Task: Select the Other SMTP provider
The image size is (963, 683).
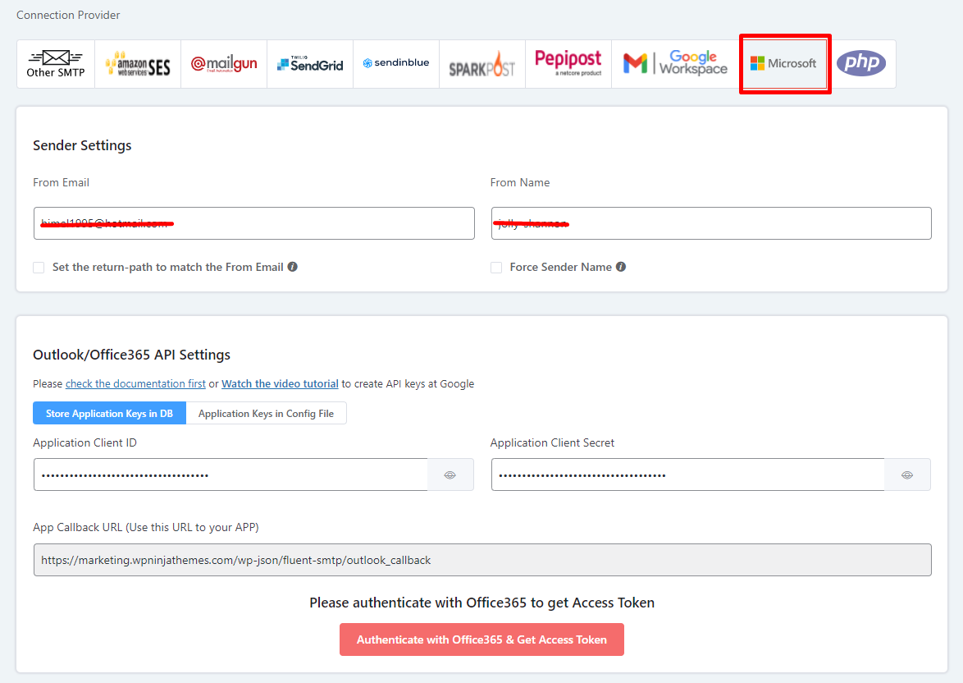Action: (56, 64)
